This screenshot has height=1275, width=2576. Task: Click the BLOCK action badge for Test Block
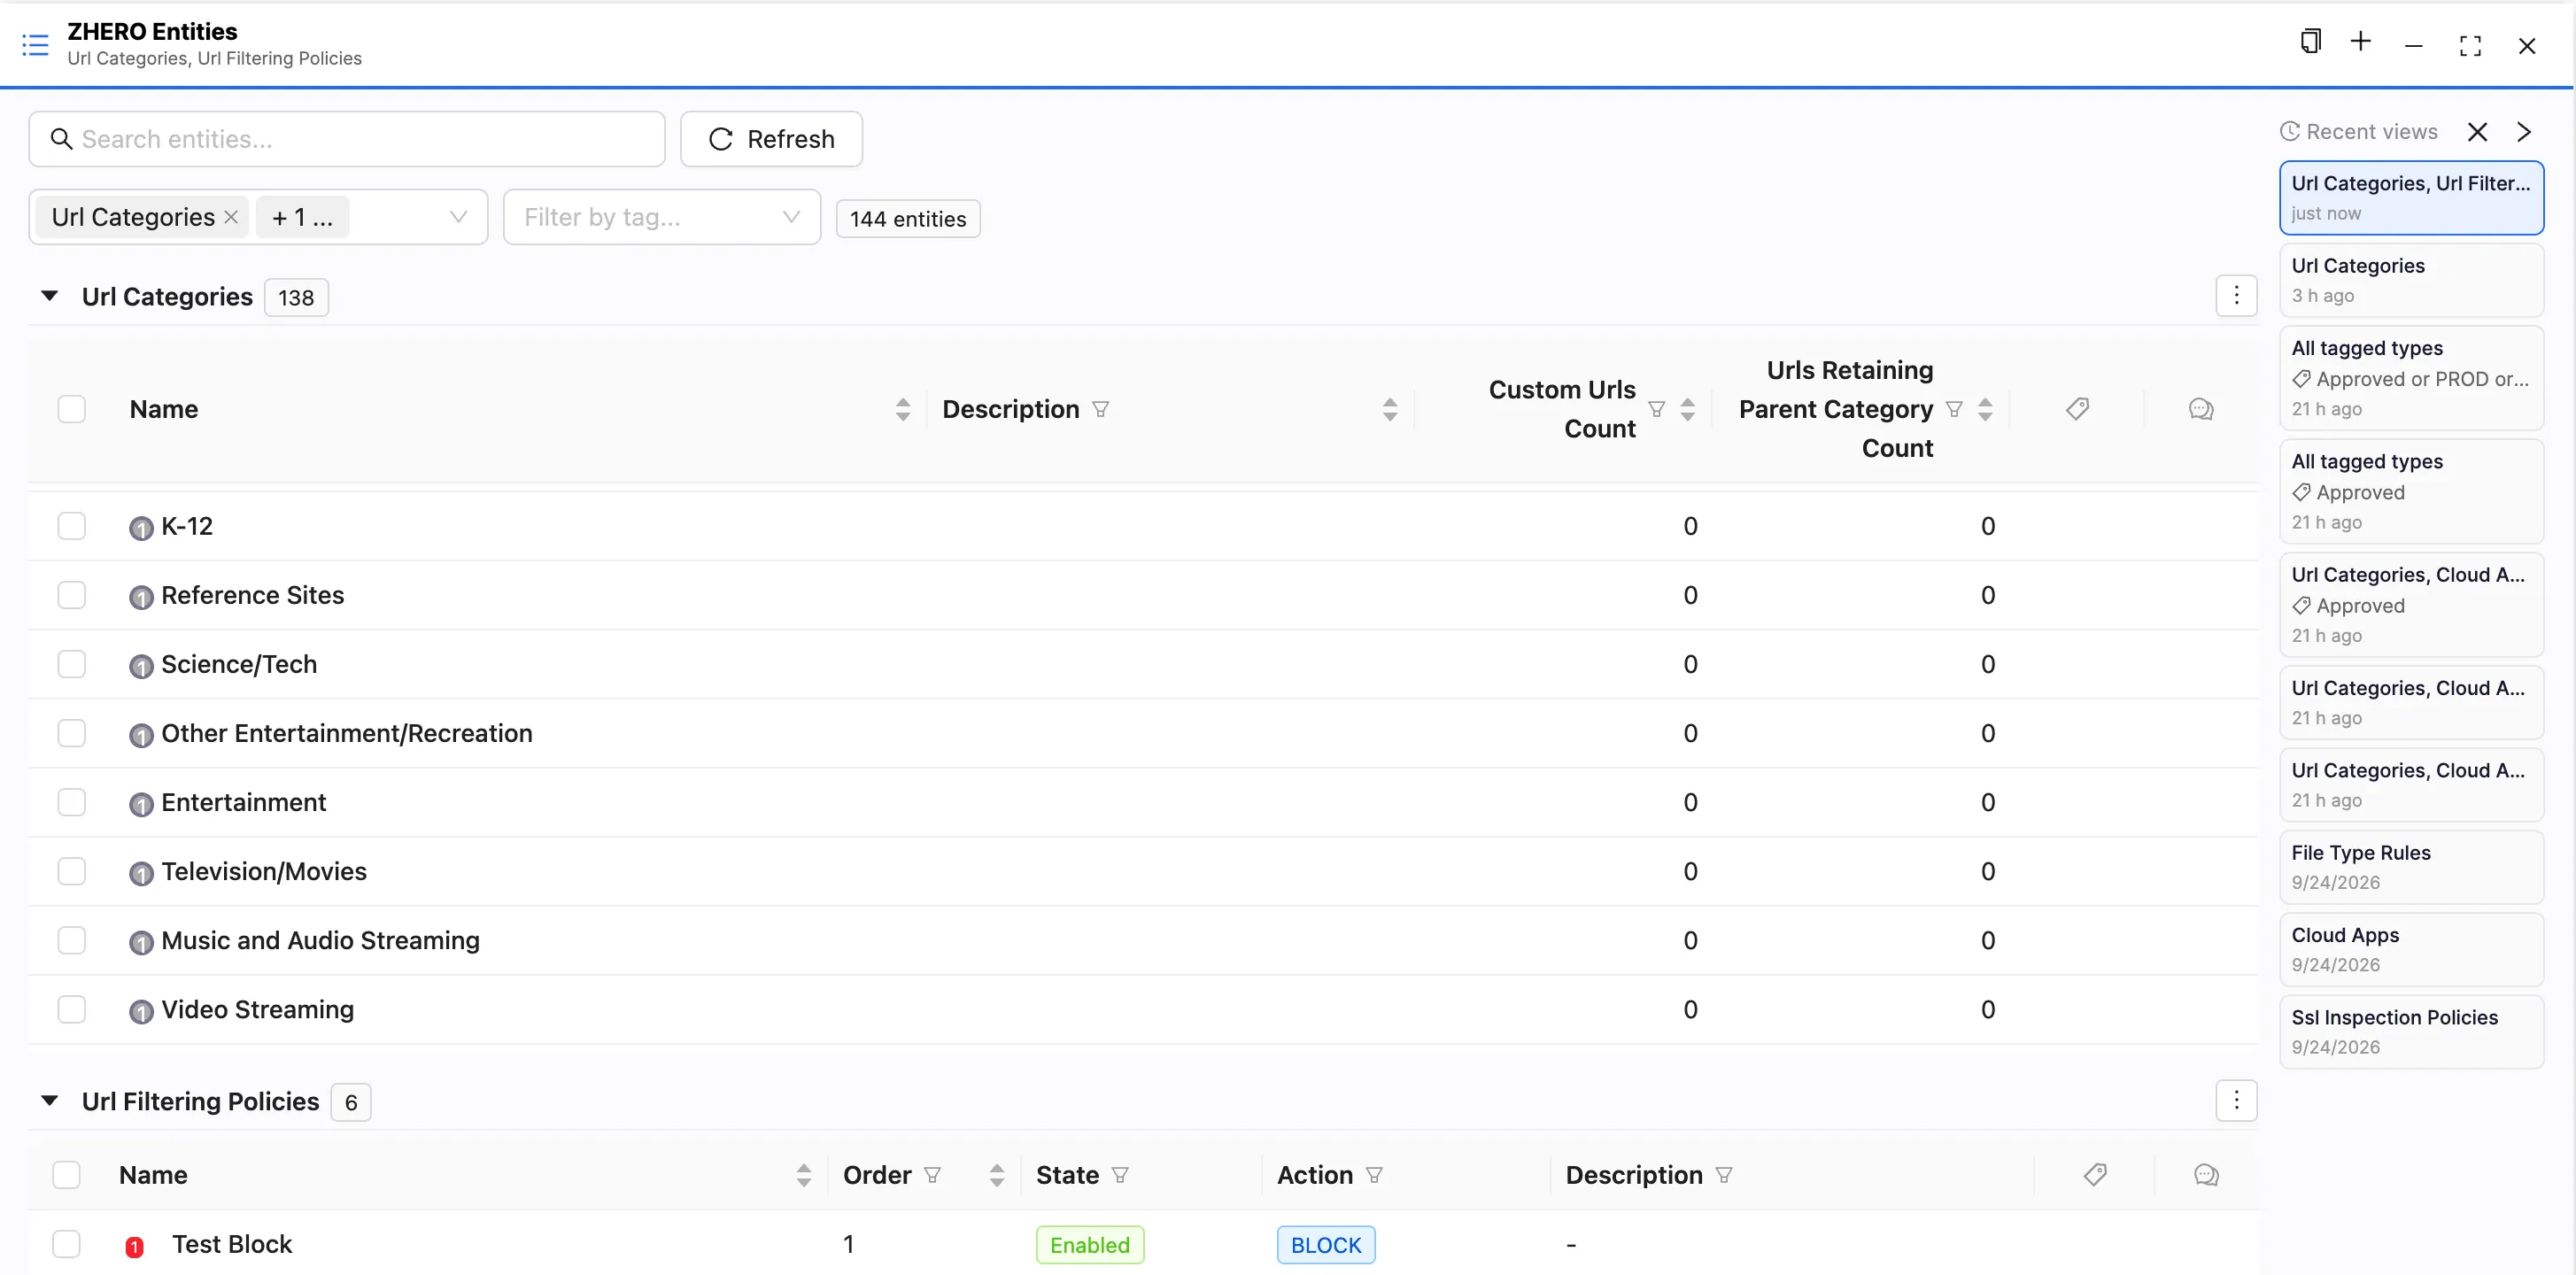point(1326,1245)
